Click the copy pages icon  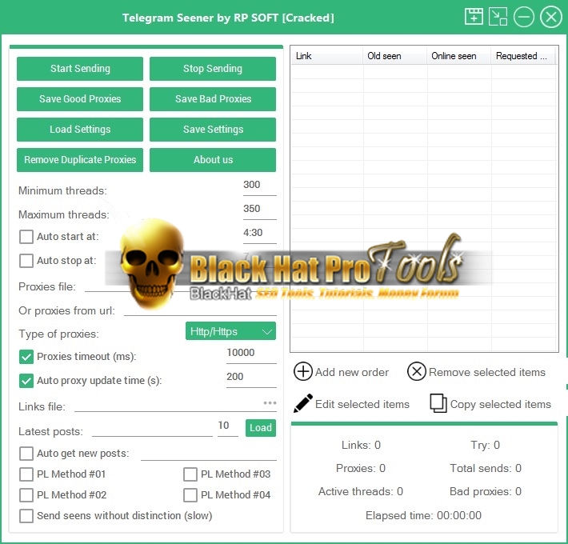coord(438,403)
